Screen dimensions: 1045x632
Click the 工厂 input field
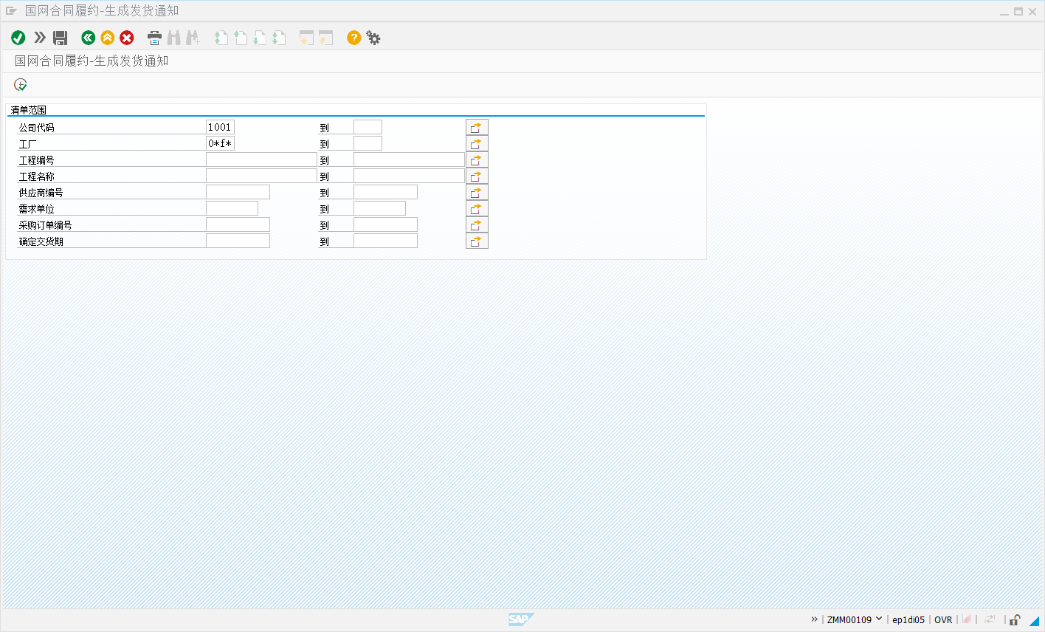[220, 143]
